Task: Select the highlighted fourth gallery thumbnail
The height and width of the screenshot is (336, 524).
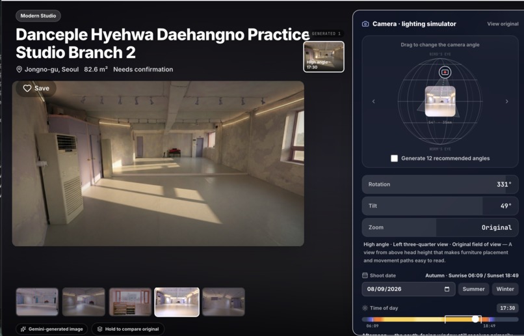Action: coord(177,302)
